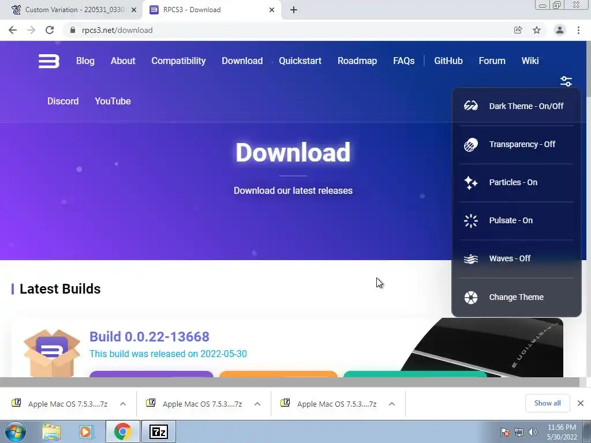The height and width of the screenshot is (443, 591).
Task: Click the build release date text
Action: 168,354
